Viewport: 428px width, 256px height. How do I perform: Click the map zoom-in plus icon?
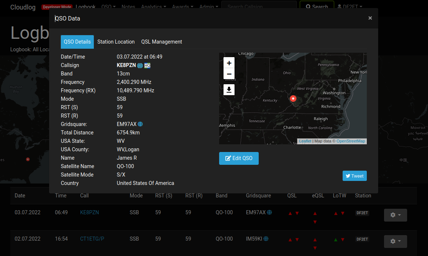pyautogui.click(x=229, y=63)
